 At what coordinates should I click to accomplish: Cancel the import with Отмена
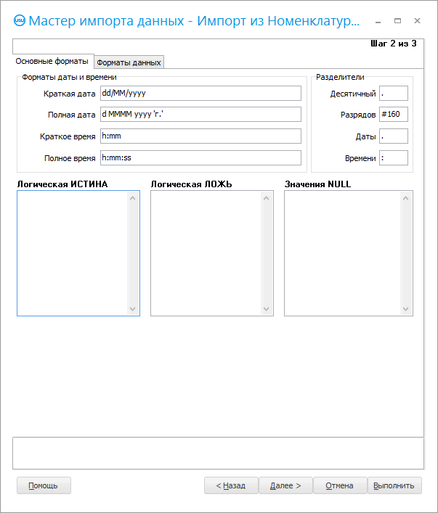(340, 485)
